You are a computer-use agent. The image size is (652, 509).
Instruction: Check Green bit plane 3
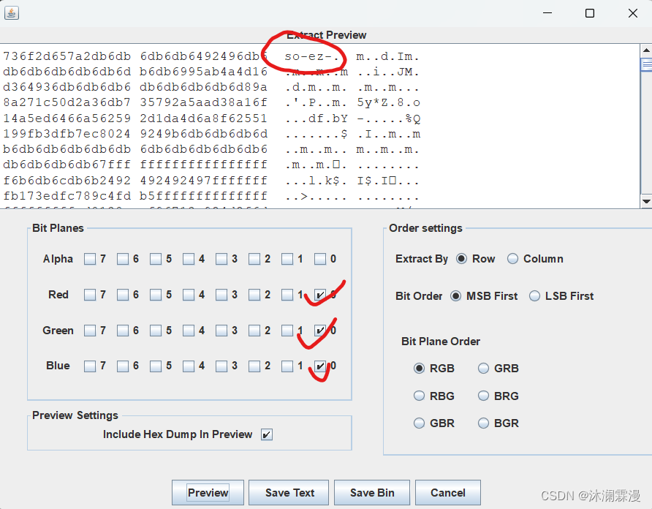click(x=221, y=331)
